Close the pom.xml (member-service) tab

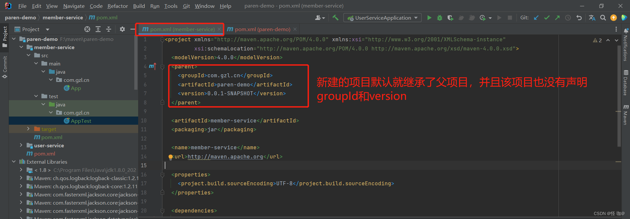coord(219,29)
